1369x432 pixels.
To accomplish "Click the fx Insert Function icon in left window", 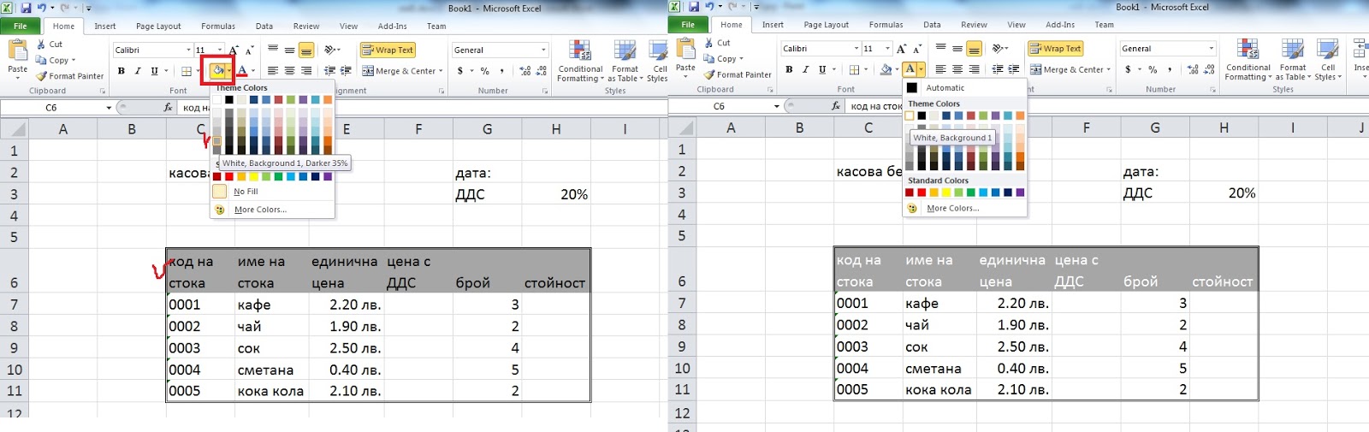I will tap(169, 108).
